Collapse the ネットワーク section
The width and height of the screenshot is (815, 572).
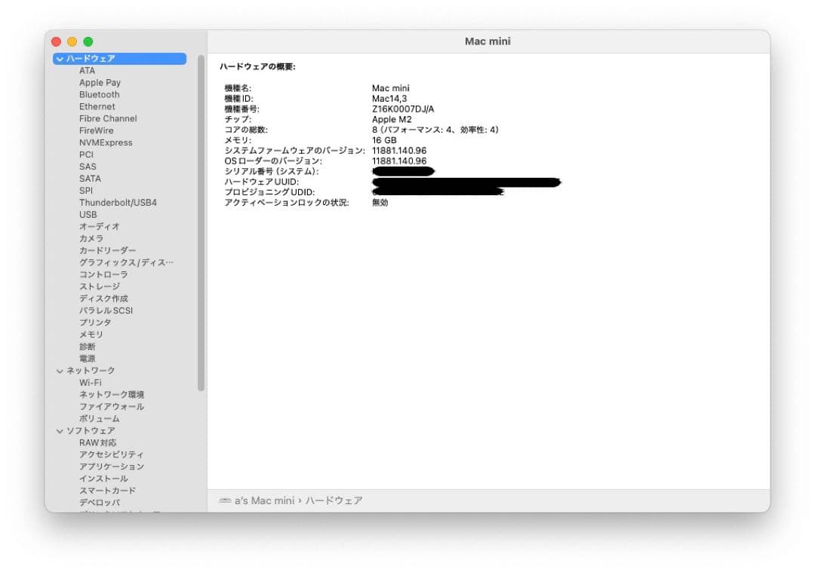[60, 370]
